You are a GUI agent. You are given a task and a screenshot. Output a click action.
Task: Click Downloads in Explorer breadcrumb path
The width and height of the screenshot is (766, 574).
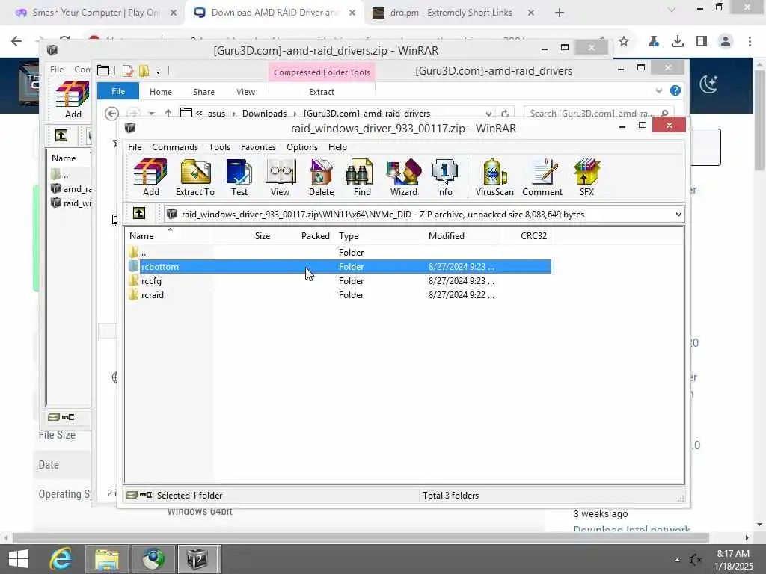(x=264, y=114)
